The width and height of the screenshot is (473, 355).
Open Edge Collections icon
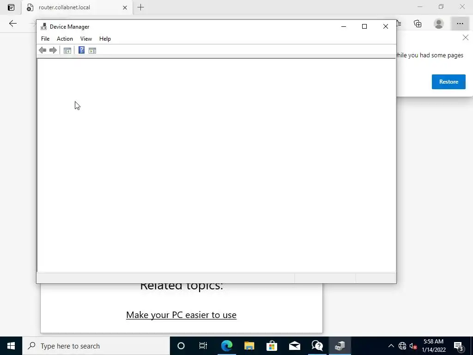(x=418, y=24)
